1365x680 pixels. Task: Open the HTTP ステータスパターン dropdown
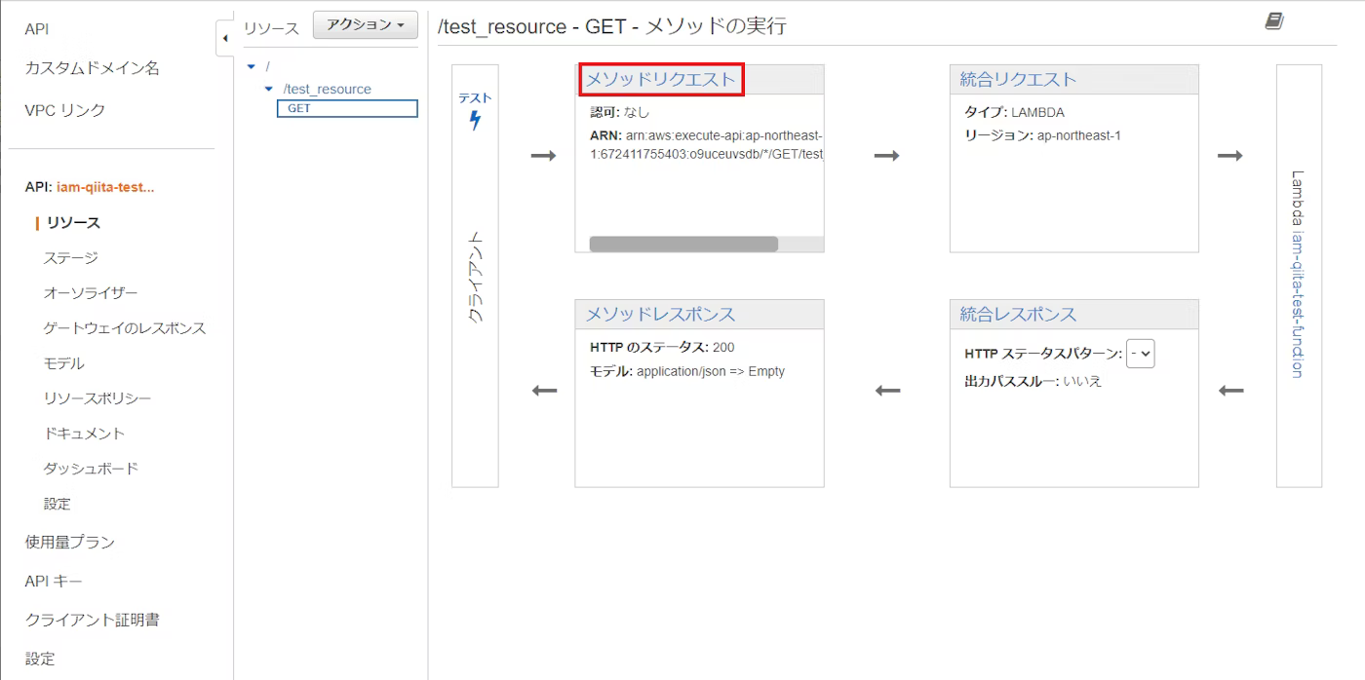pyautogui.click(x=1140, y=355)
